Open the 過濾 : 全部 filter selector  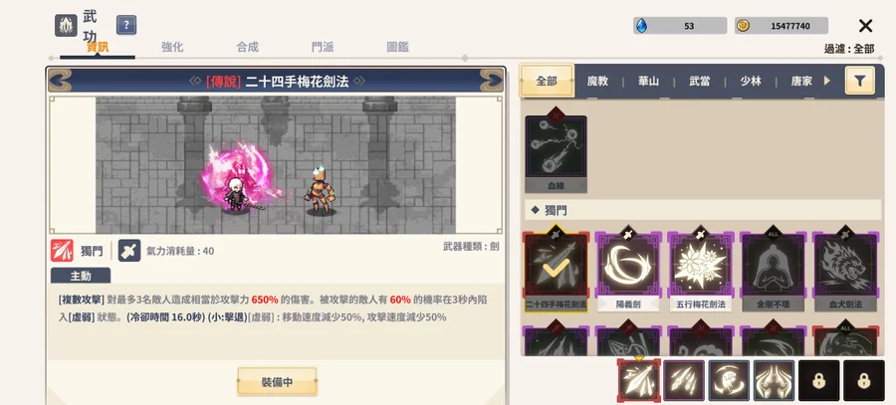[849, 49]
